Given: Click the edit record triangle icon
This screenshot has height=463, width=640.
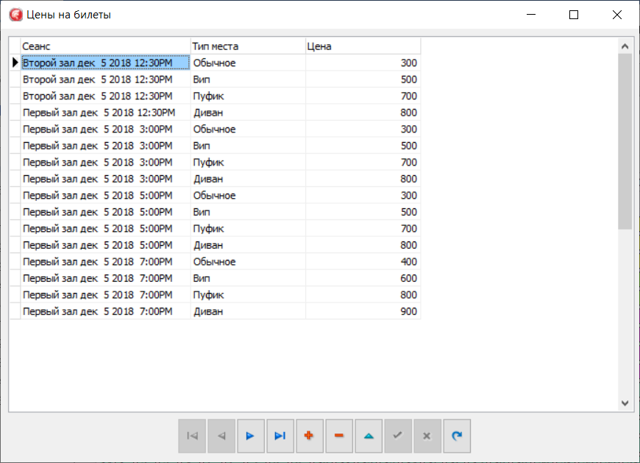Looking at the screenshot, I should (369, 436).
